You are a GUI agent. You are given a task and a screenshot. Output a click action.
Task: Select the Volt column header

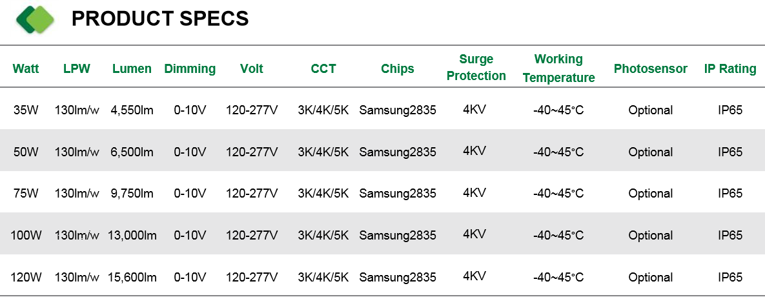(x=251, y=68)
